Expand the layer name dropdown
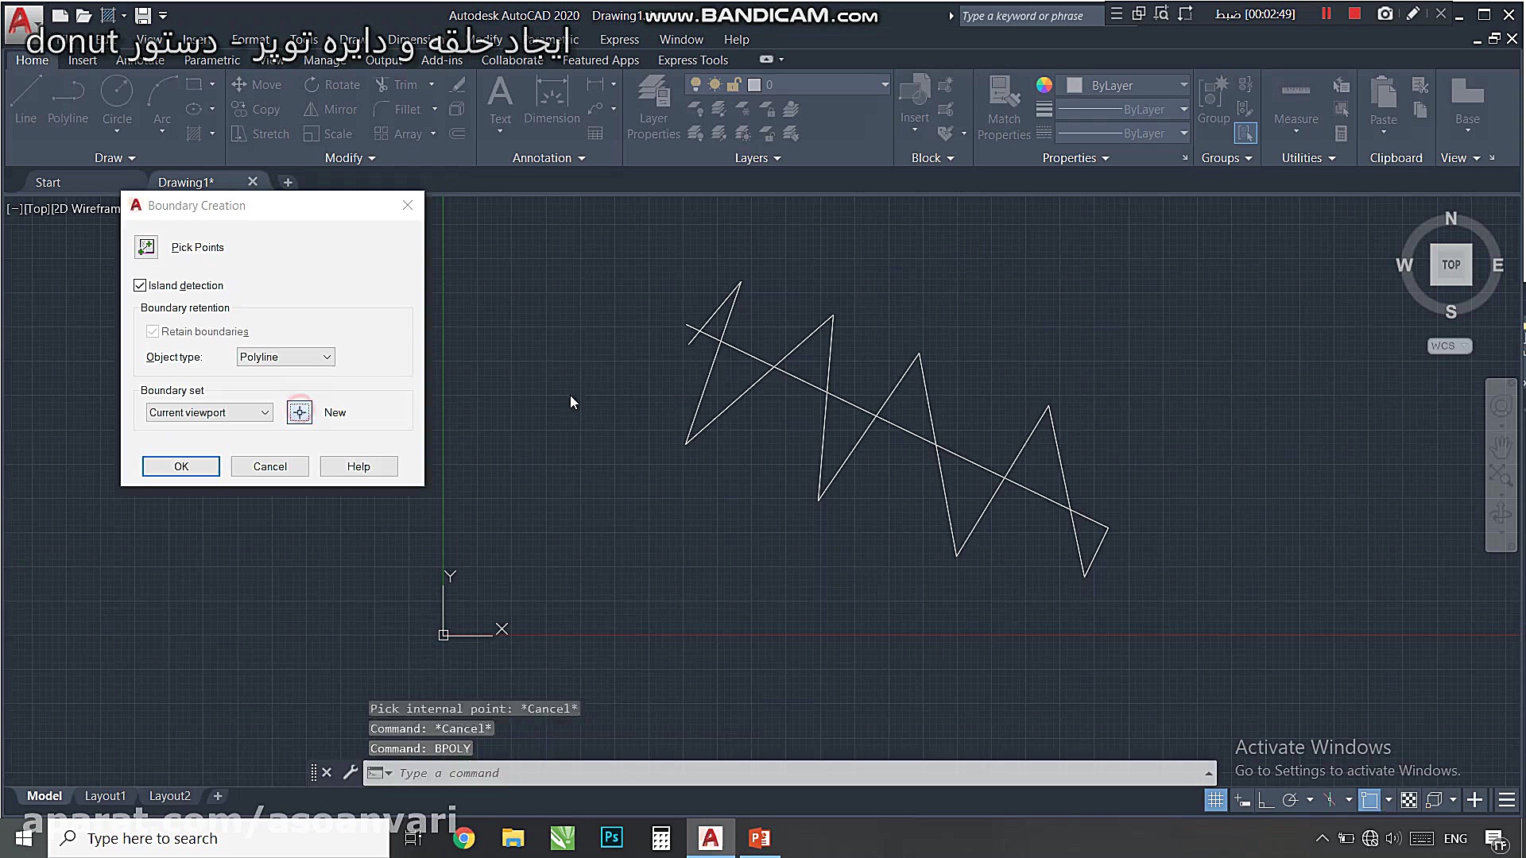1526x858 pixels. (x=884, y=85)
